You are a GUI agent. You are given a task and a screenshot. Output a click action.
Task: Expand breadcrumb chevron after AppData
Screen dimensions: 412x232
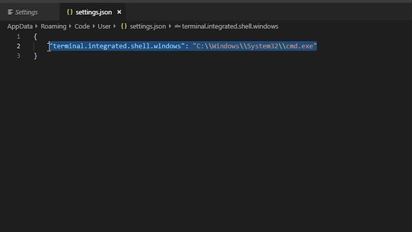(x=37, y=26)
